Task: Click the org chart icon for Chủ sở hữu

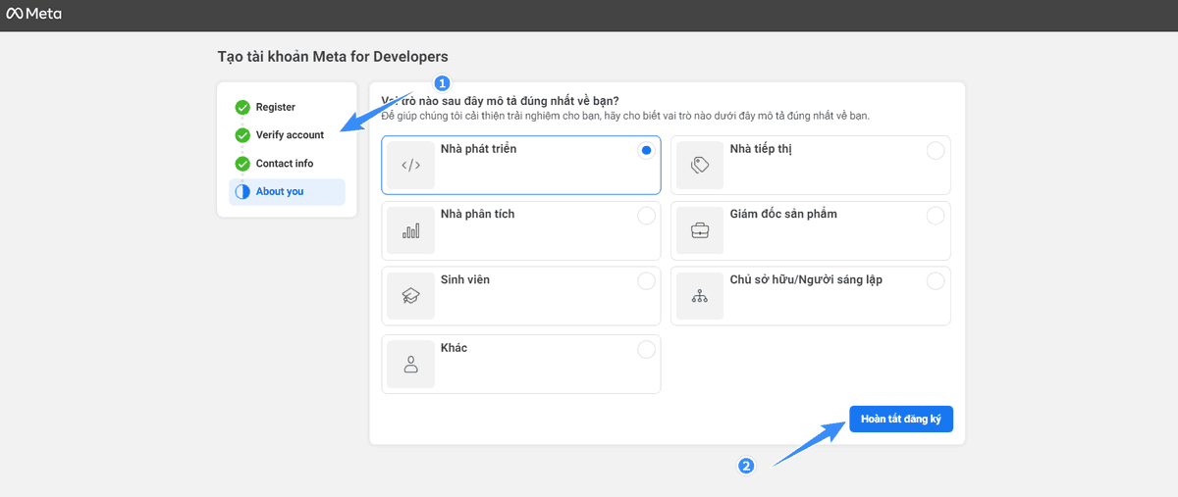Action: [x=700, y=296]
